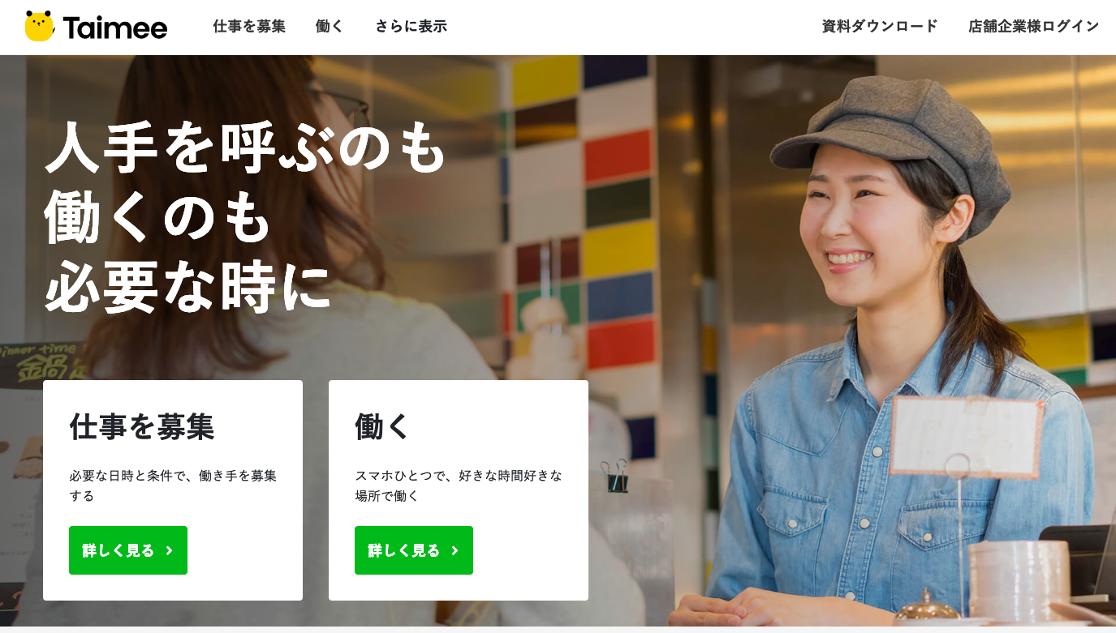The height and width of the screenshot is (633, 1116).
Task: Click the chevron arrow in 働く card's button
Action: click(455, 550)
